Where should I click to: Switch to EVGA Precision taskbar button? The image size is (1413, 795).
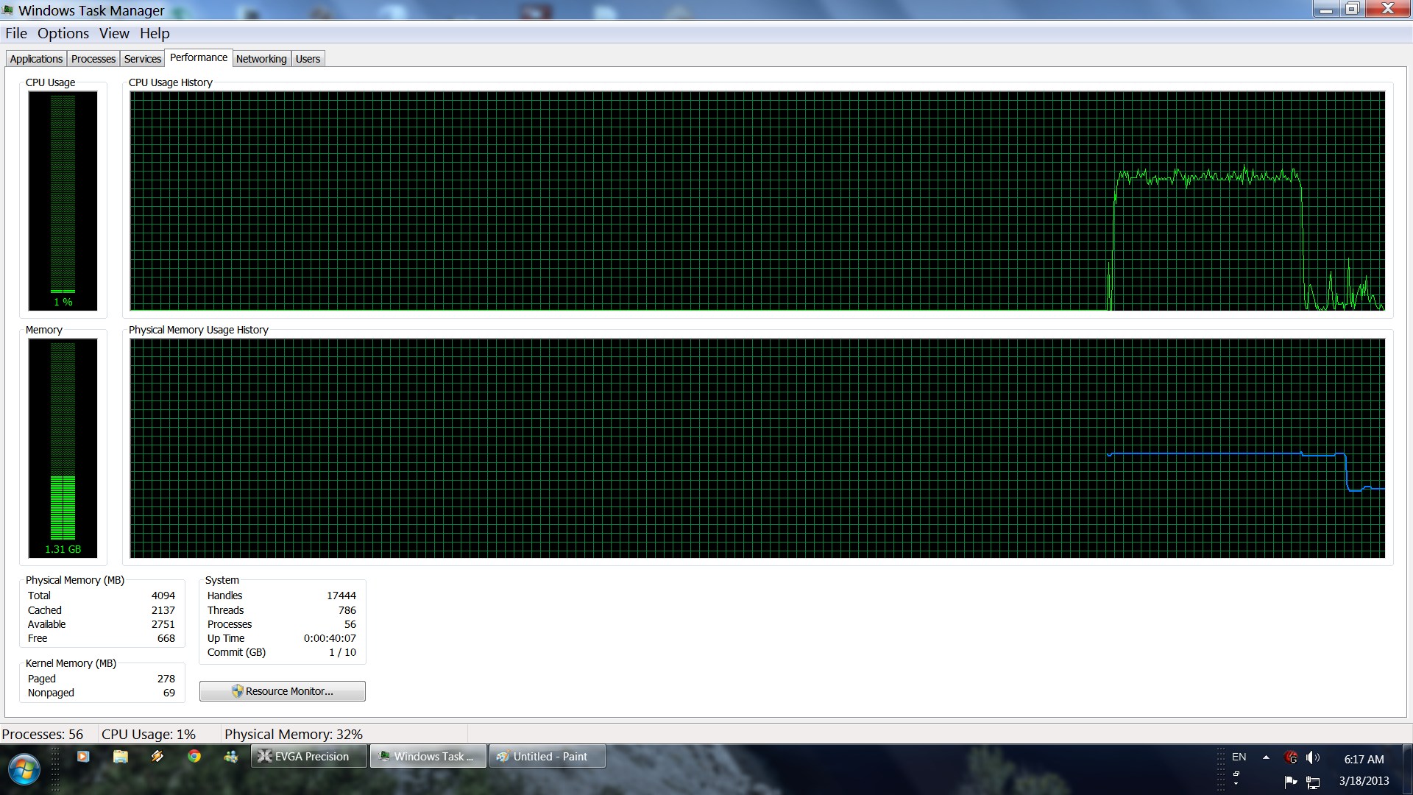tap(309, 756)
